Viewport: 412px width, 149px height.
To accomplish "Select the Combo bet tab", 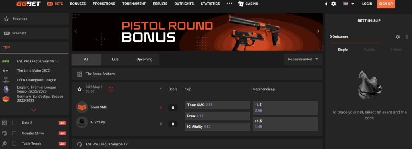I will [x=369, y=50].
